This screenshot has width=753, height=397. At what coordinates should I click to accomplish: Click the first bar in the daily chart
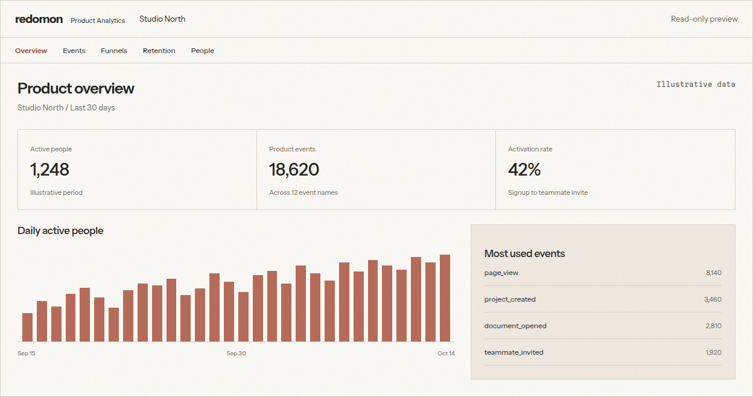pos(27,328)
